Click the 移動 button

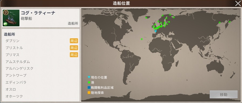(x=223, y=94)
